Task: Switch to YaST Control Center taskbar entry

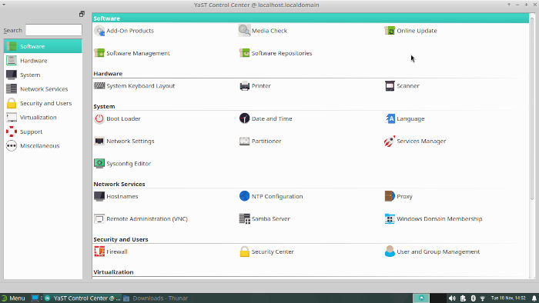Action: 83,298
